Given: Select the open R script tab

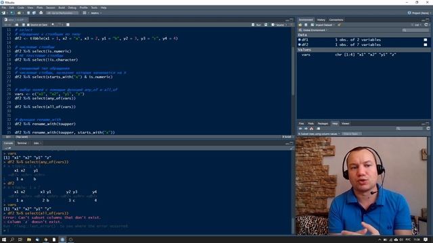Looking at the screenshot, I should pos(15,20).
